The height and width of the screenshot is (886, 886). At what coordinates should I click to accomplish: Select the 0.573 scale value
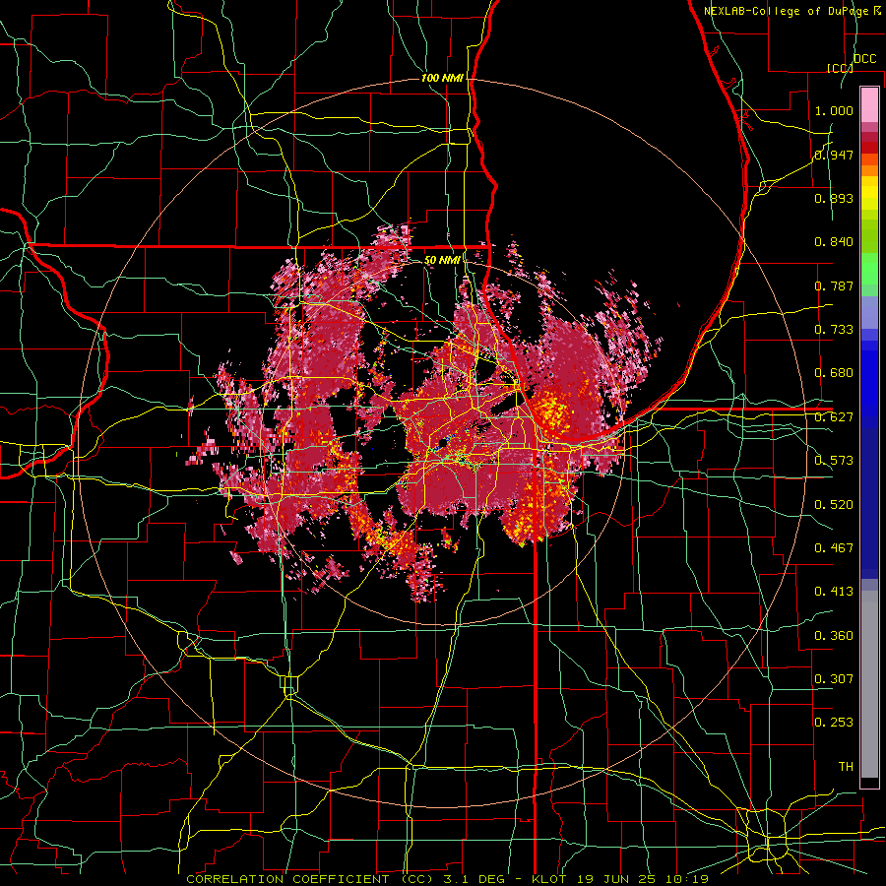pyautogui.click(x=834, y=461)
